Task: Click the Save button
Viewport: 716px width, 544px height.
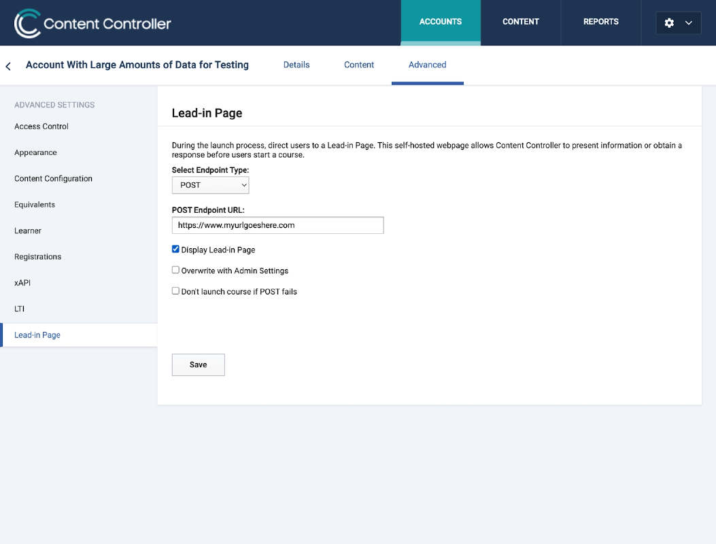Action: [198, 364]
